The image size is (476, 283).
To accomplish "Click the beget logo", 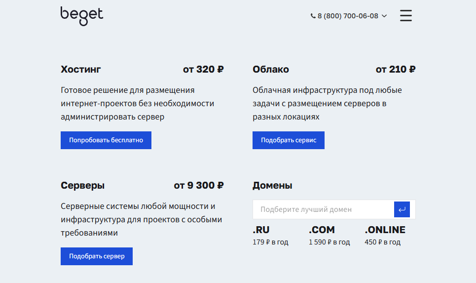I will point(82,15).
